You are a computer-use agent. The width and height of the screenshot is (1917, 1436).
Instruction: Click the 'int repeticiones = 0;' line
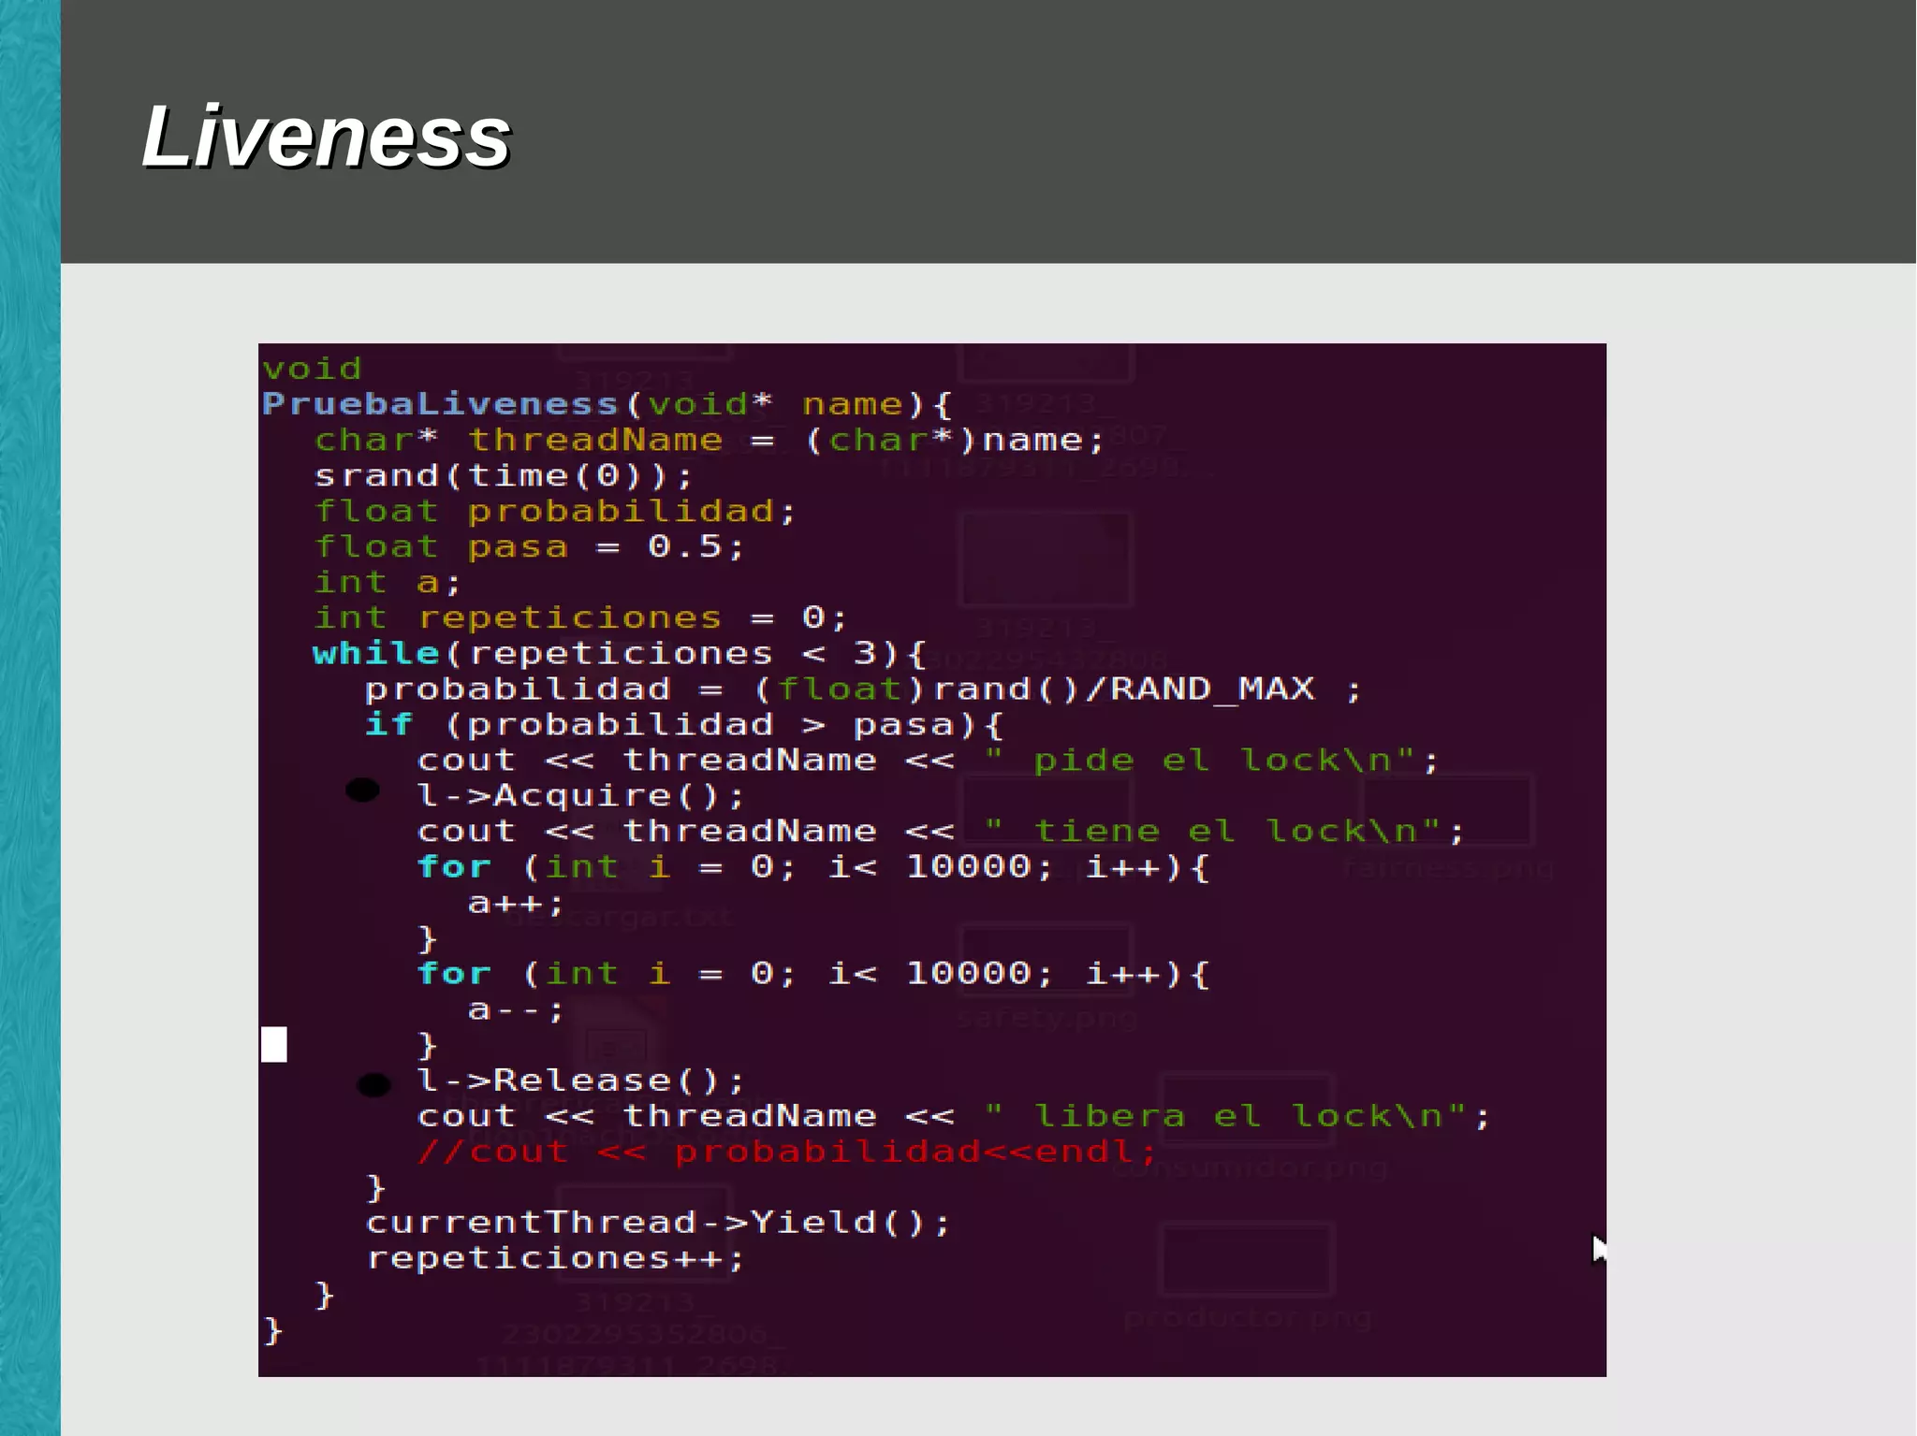[x=580, y=617]
